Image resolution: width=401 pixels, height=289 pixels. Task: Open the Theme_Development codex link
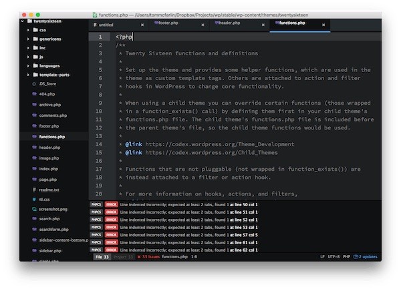220,144
